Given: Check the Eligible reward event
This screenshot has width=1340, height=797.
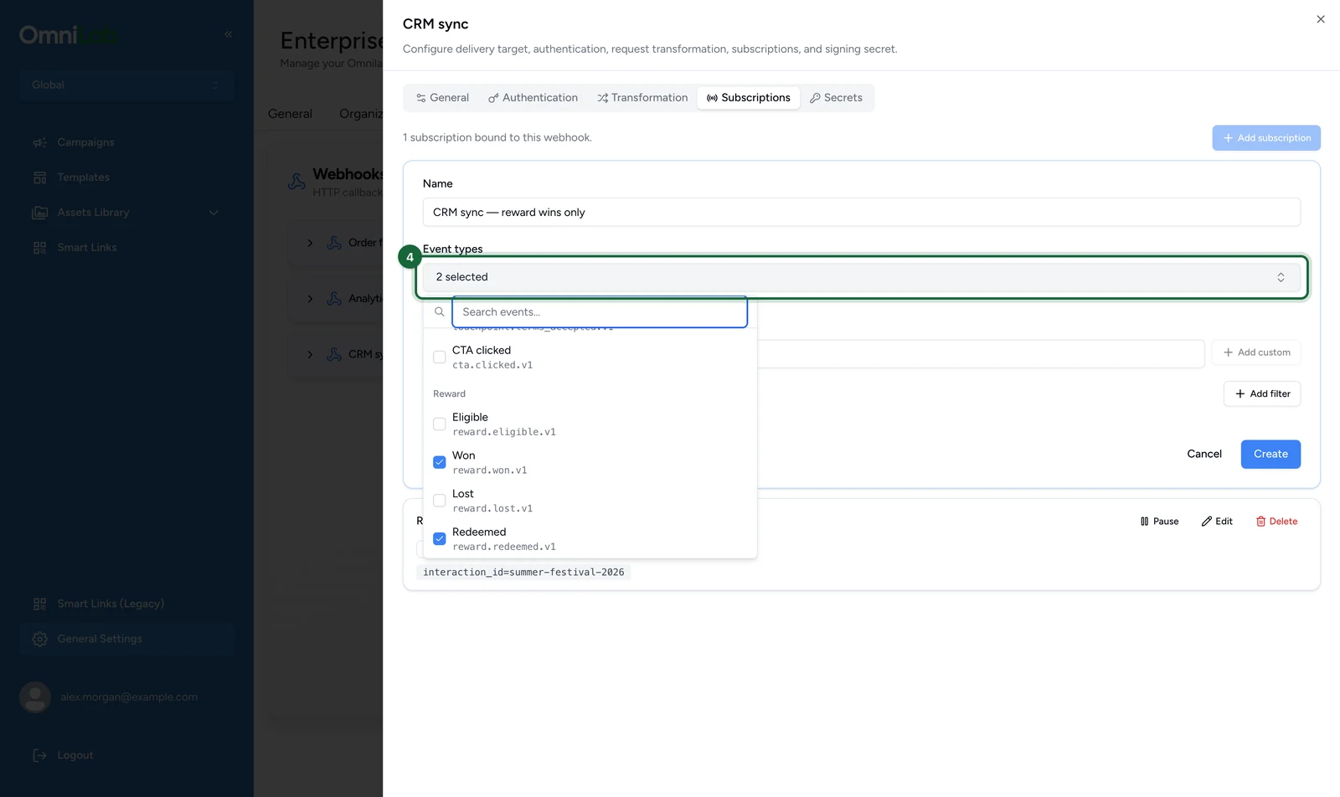Looking at the screenshot, I should pos(439,424).
